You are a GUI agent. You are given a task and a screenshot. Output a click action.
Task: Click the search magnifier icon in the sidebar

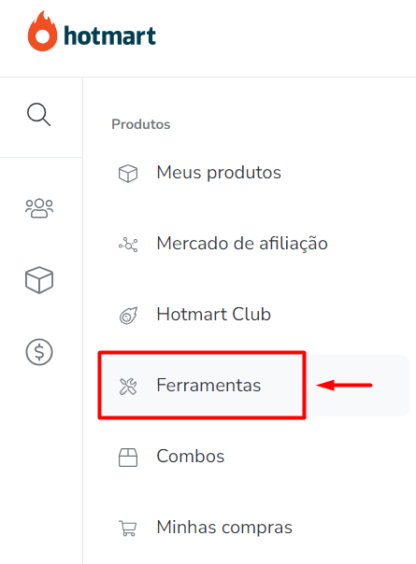39,115
